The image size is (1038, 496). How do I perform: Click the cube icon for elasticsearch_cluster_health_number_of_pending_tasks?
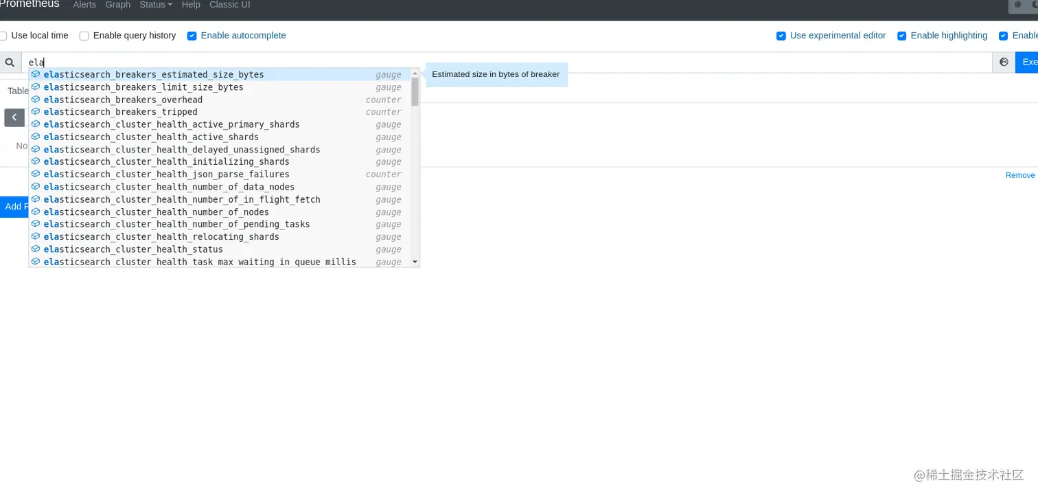click(36, 224)
